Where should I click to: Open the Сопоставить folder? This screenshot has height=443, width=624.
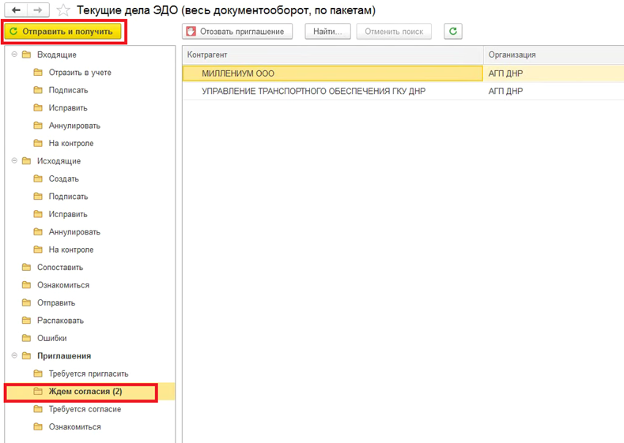(x=60, y=268)
